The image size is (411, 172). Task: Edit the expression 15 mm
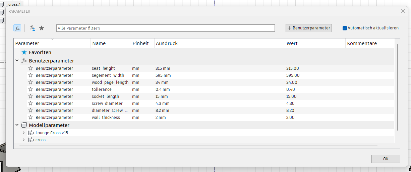[x=162, y=96]
